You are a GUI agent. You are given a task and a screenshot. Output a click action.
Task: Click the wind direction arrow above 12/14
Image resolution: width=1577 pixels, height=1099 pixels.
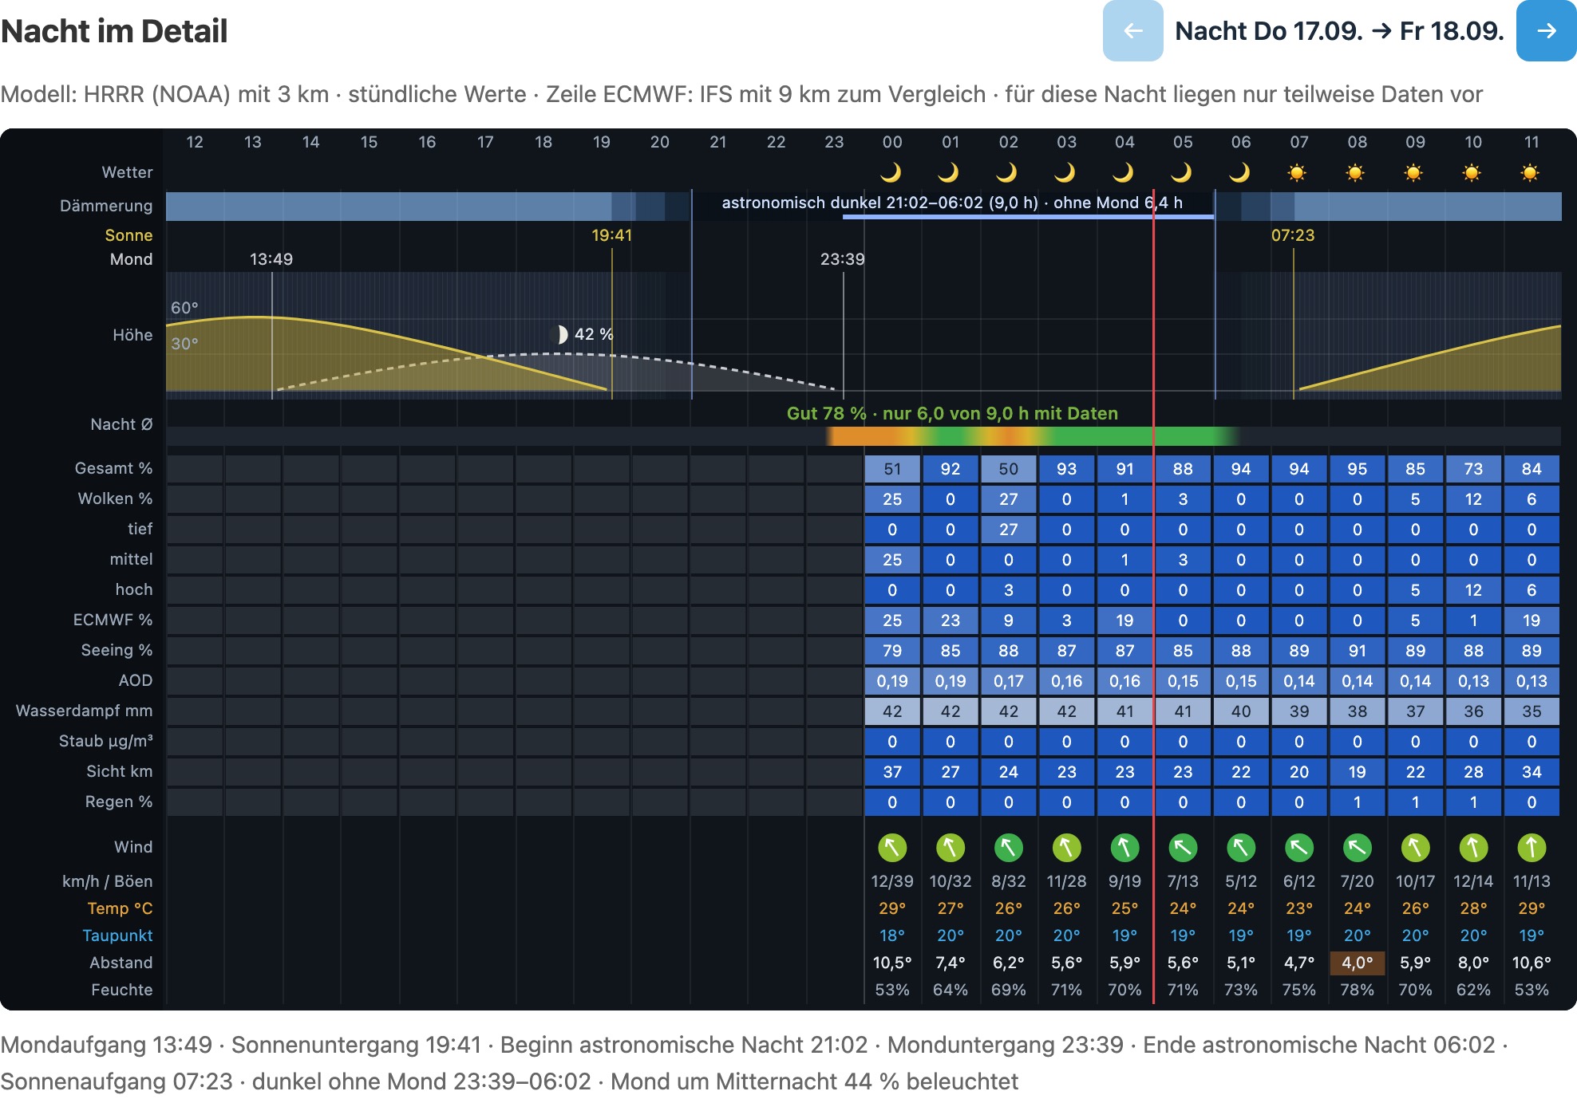(x=1473, y=847)
